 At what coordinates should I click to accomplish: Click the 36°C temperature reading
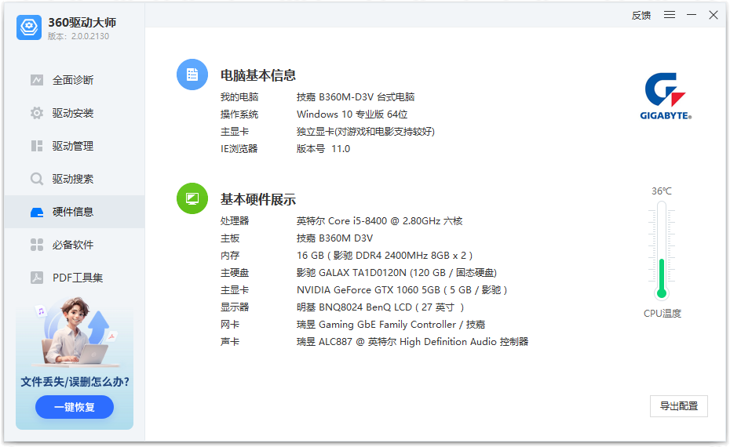click(x=662, y=191)
